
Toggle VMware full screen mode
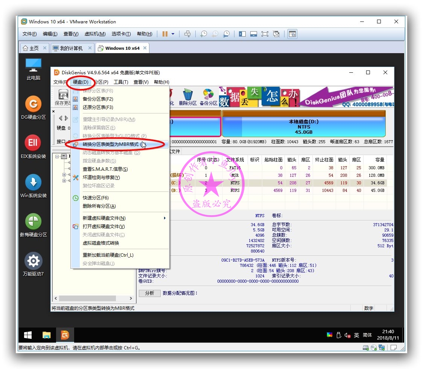pyautogui.click(x=266, y=34)
